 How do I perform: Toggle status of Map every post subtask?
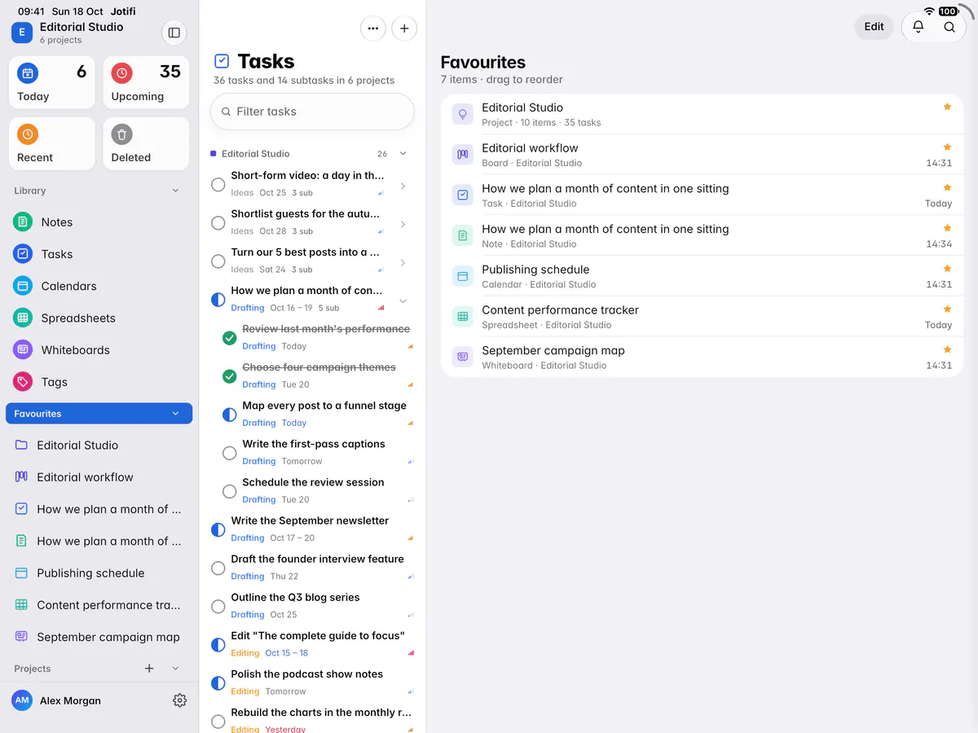[230, 415]
